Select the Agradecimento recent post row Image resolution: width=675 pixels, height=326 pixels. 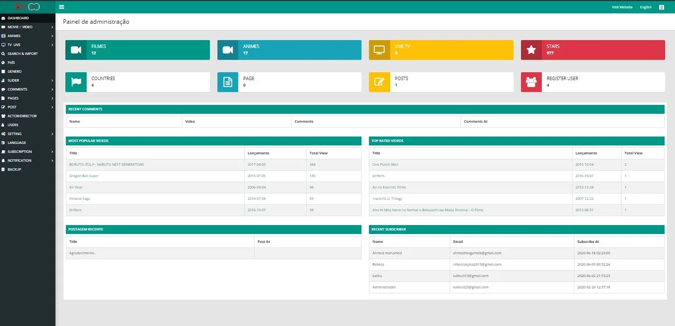213,253
